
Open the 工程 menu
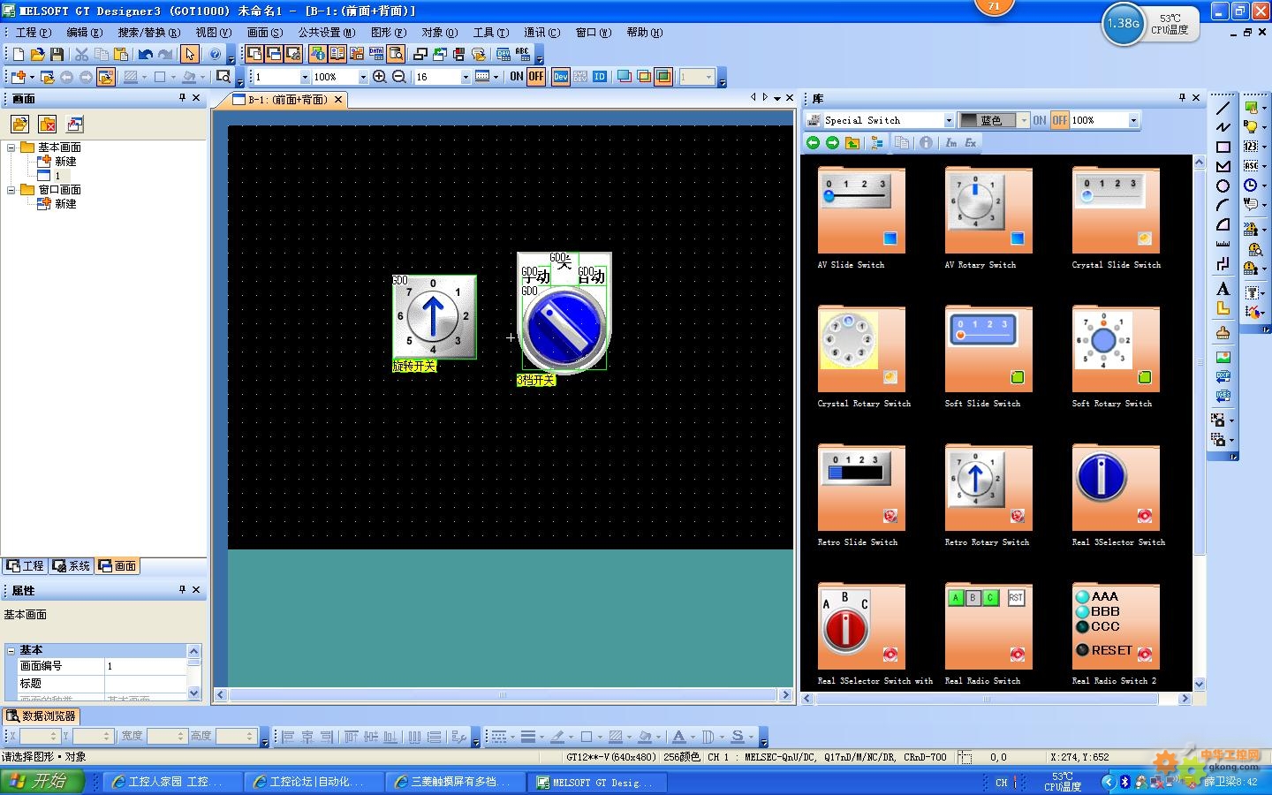[33, 33]
